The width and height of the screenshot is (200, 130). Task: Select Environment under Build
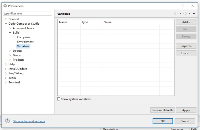coord(25,42)
